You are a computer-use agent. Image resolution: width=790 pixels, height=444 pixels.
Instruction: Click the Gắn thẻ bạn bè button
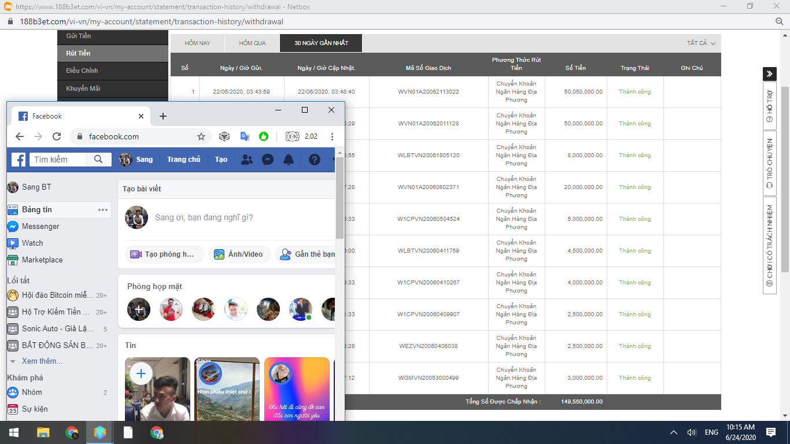pyautogui.click(x=305, y=254)
